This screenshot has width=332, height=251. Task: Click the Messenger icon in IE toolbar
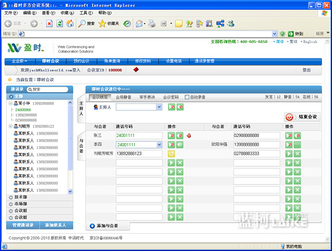tap(231, 23)
